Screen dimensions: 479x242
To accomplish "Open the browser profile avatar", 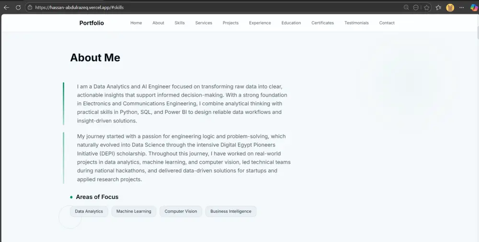I will coord(450,8).
